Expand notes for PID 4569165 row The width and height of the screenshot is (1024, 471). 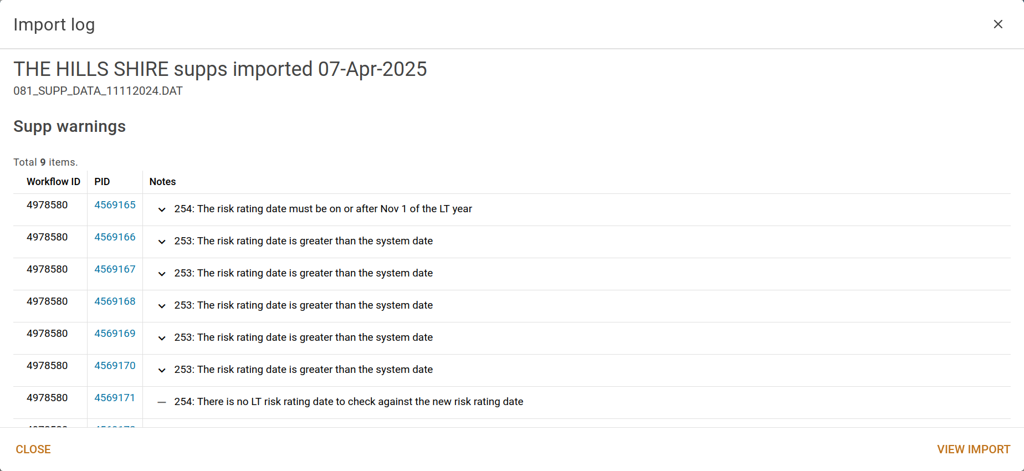(x=162, y=209)
